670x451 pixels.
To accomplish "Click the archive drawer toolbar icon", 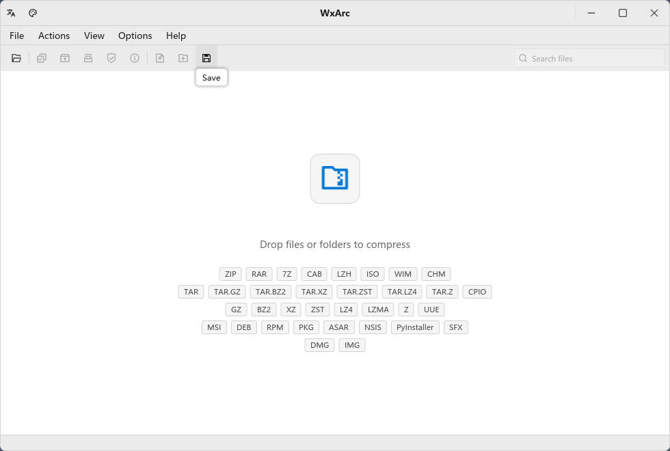I will 88,58.
